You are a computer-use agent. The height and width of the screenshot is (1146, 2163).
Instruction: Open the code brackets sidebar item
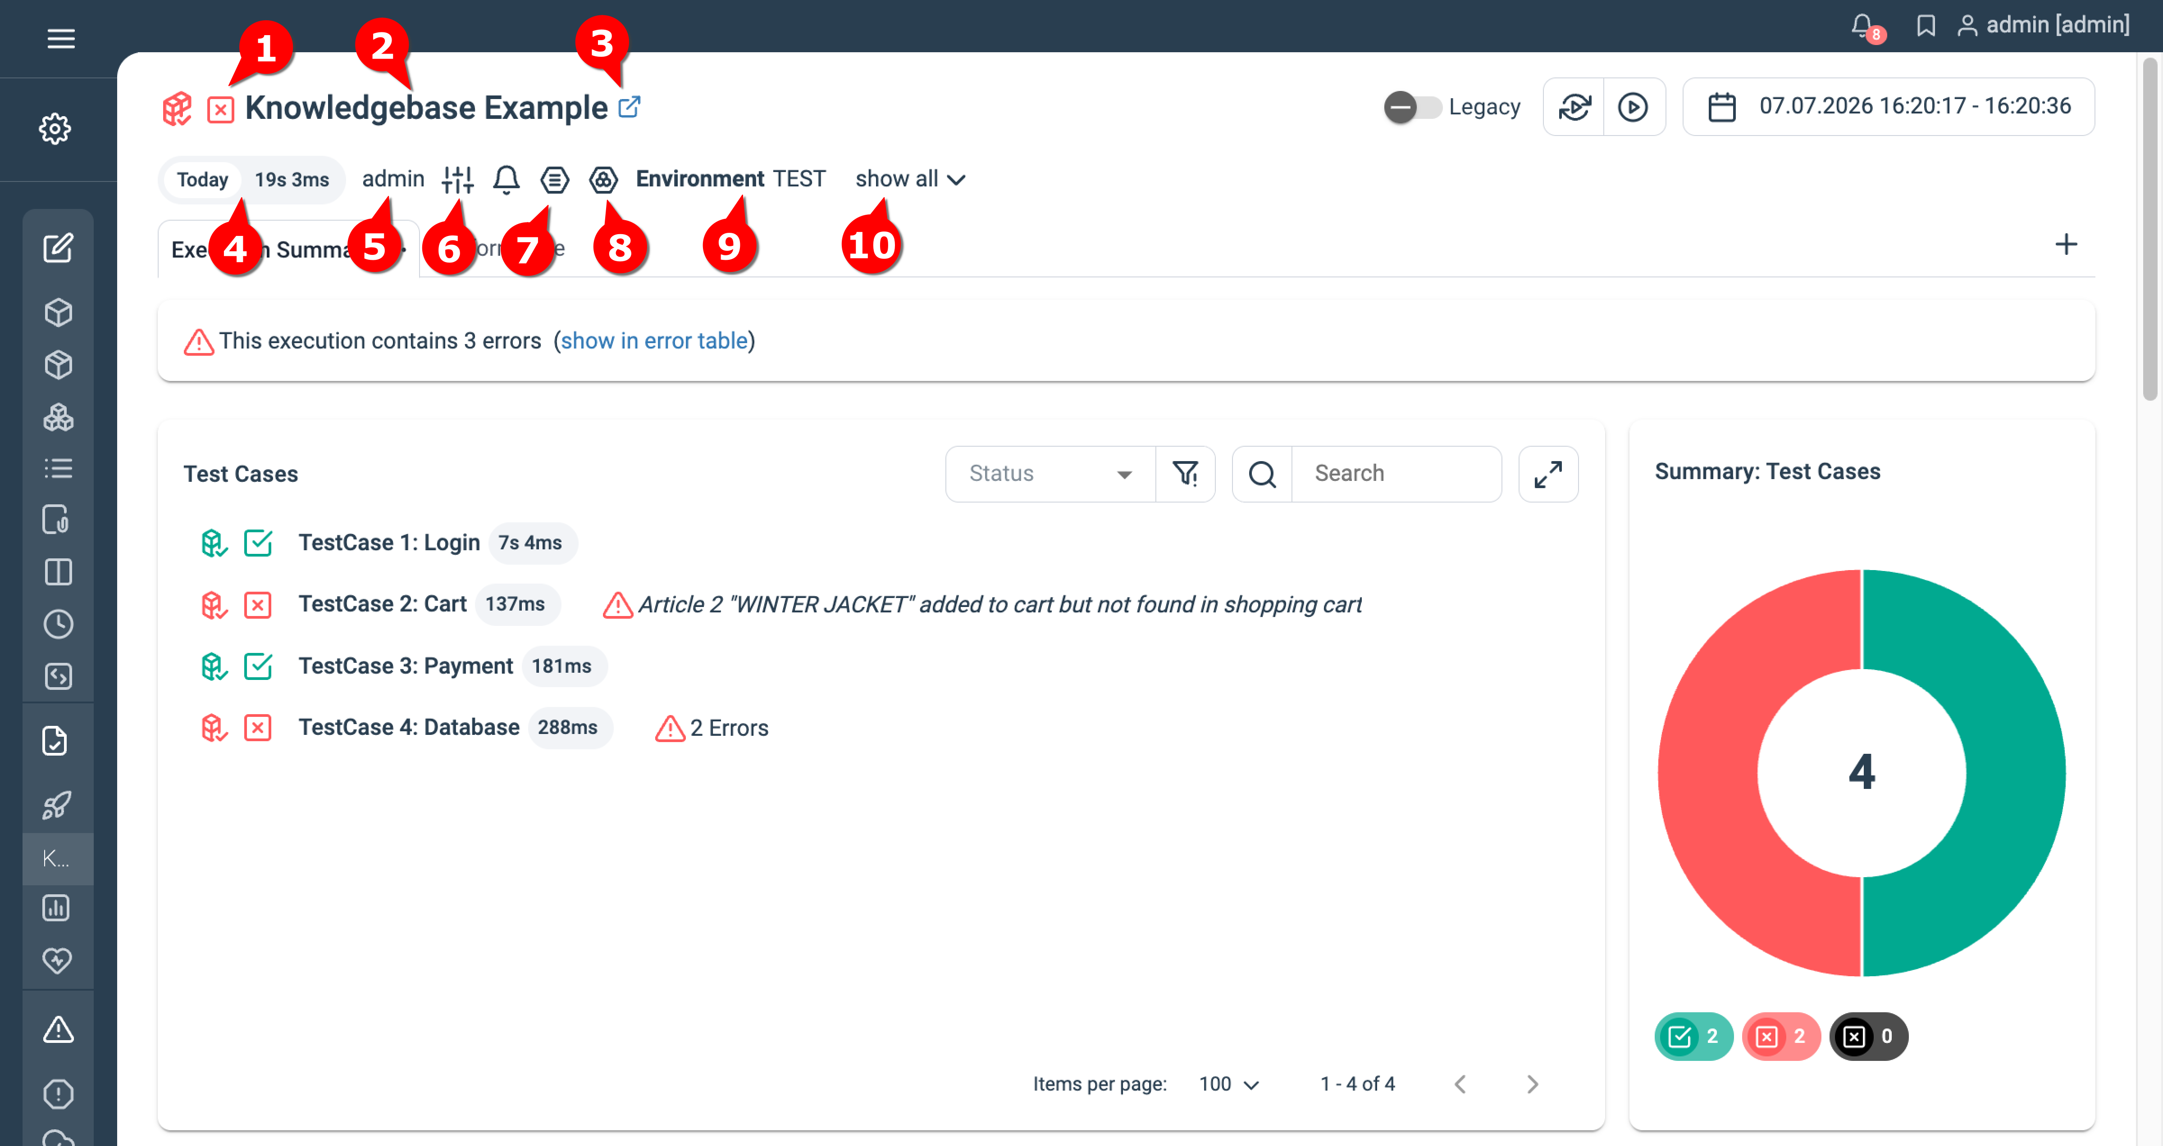[58, 675]
